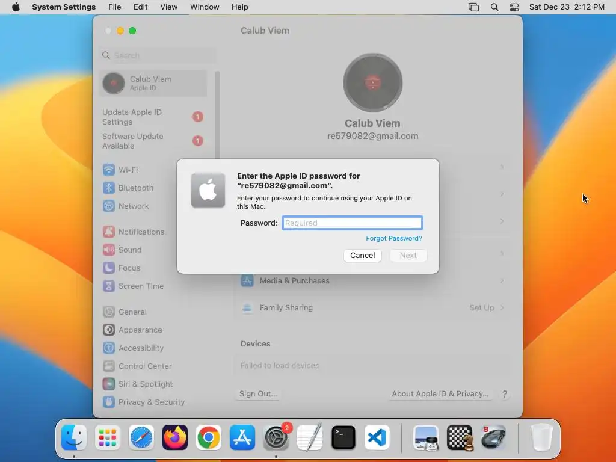Click the Screen Time hourglass icon
This screenshot has height=462, width=616.
point(109,286)
